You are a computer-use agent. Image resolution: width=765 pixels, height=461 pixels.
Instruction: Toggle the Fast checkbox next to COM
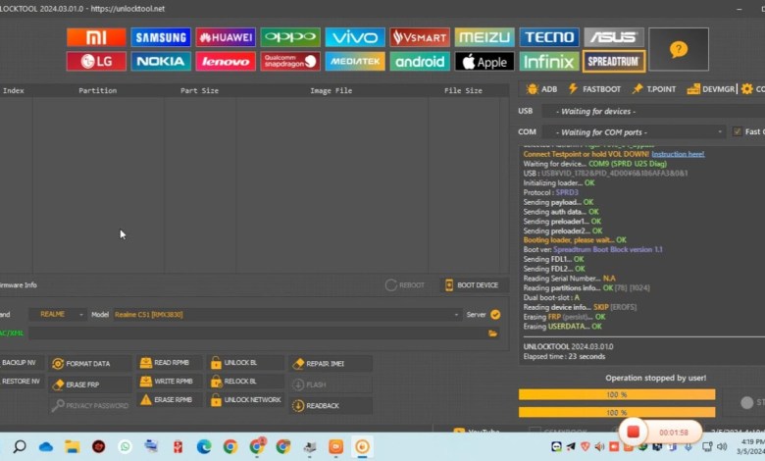click(738, 131)
